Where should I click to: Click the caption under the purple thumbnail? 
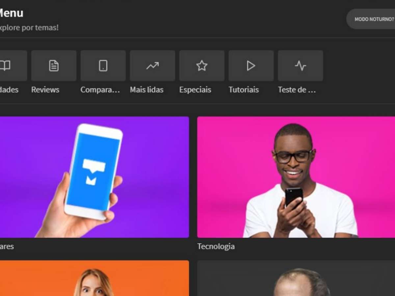point(7,246)
